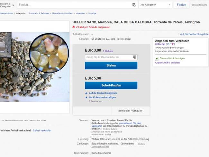
Task: Click the green plus follow-seller icon
Action: [x=157, y=59]
